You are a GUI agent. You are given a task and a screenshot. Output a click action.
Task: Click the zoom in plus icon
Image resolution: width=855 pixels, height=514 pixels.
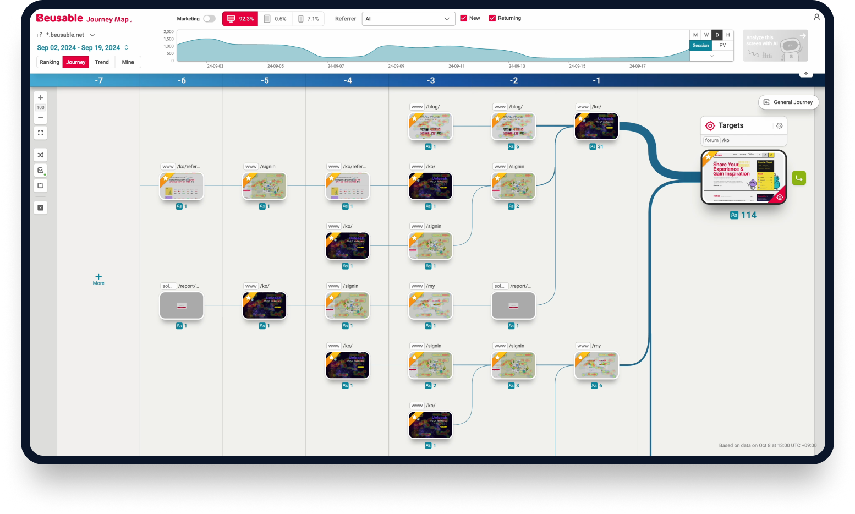click(x=40, y=97)
